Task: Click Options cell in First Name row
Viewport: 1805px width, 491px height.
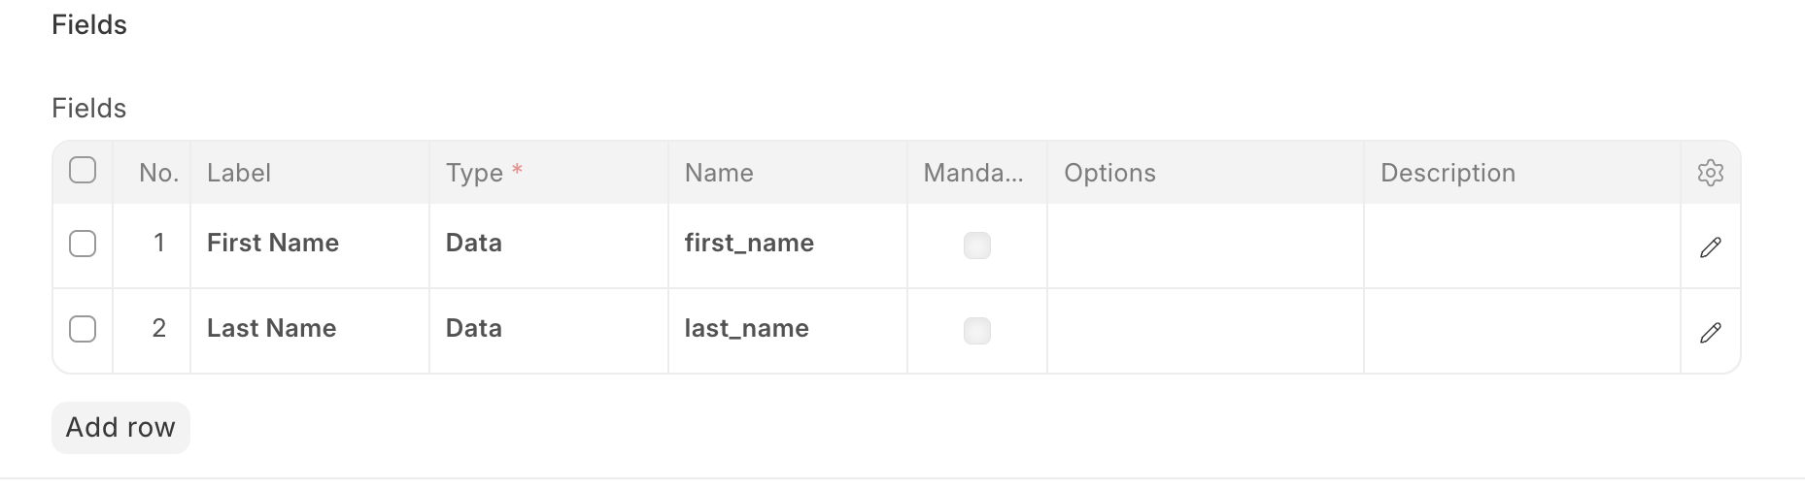Action: 1205,245
